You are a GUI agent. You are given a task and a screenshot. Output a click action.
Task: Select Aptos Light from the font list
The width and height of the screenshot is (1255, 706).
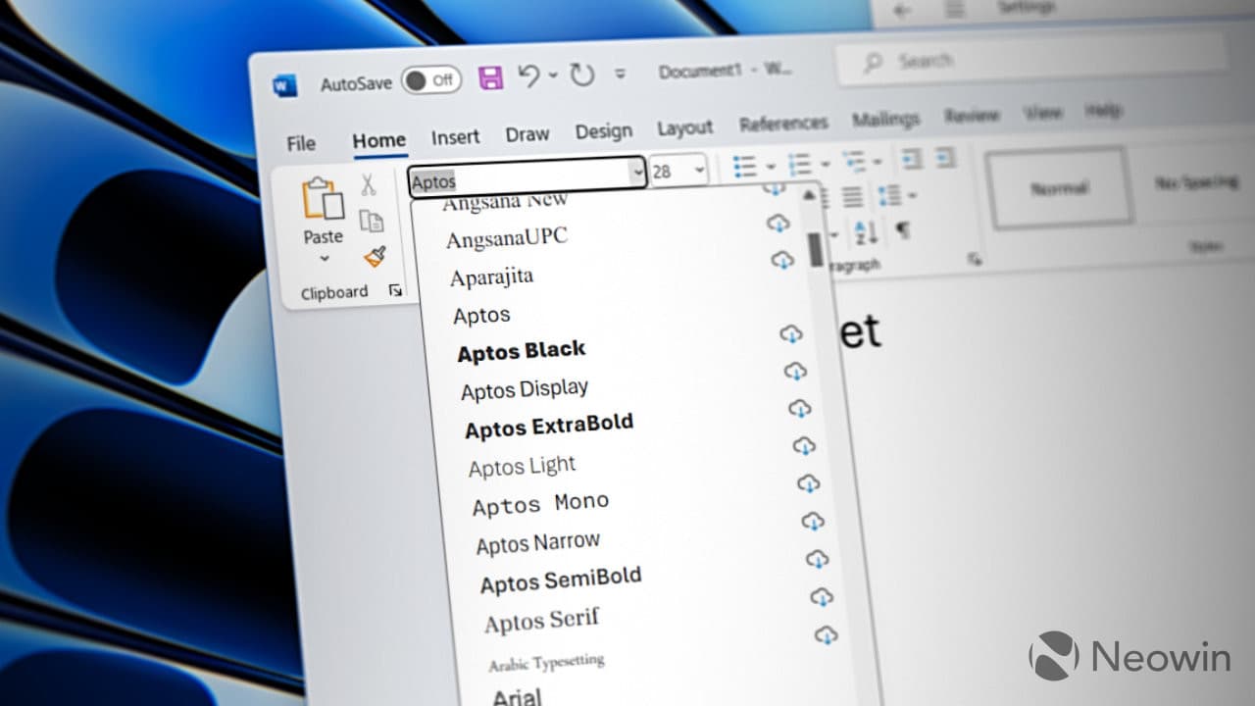[521, 466]
